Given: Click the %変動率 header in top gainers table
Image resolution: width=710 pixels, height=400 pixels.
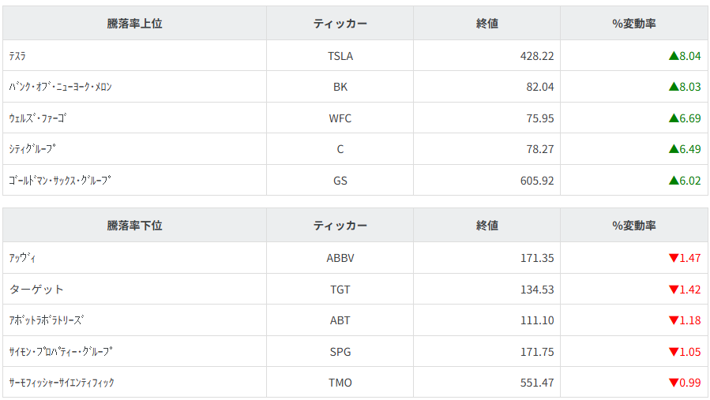Looking at the screenshot, I should [x=634, y=24].
